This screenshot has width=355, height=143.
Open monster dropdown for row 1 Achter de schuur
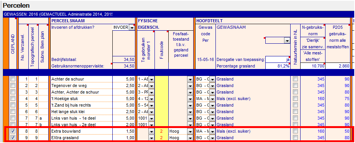[x=151, y=79]
